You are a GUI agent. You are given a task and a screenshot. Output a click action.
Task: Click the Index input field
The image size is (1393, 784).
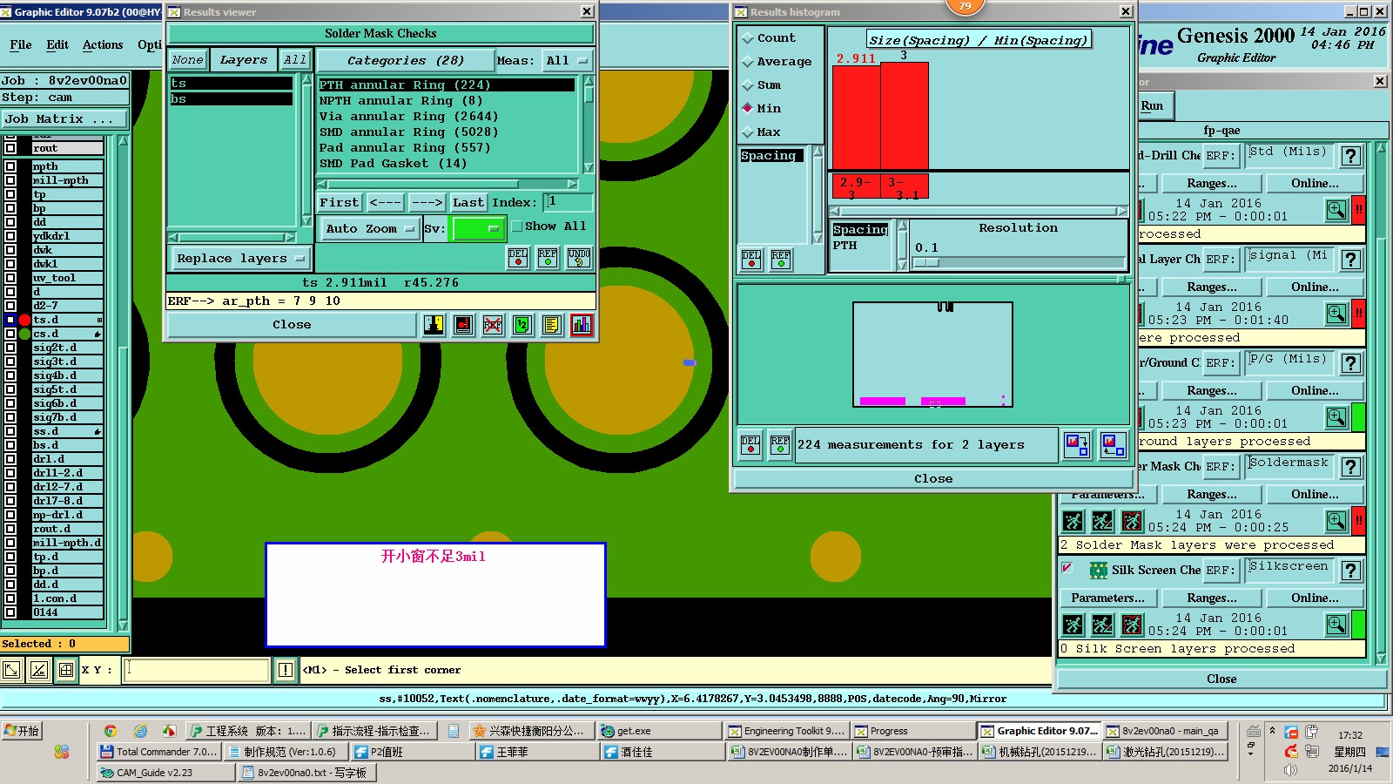568,202
